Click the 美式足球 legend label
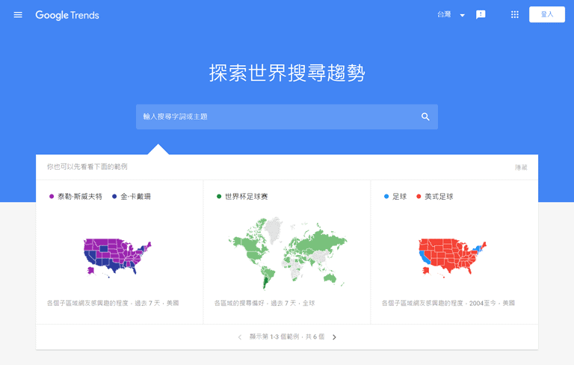This screenshot has width=574, height=365. (439, 197)
